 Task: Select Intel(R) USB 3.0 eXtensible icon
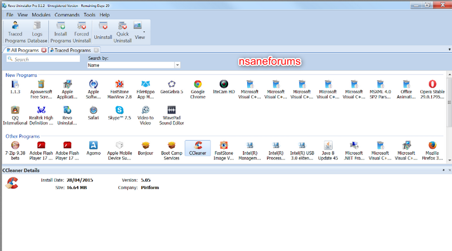(x=302, y=151)
